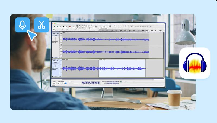This screenshot has height=123, width=217.
Task: Click the second track's pan slider
Action: (56, 67)
